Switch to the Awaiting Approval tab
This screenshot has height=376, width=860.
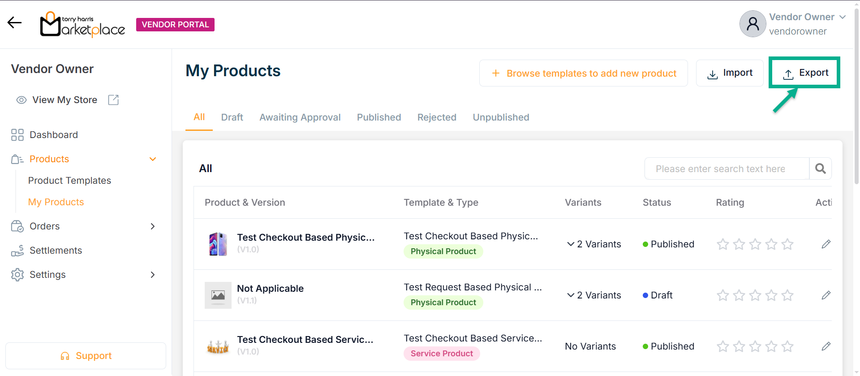300,117
